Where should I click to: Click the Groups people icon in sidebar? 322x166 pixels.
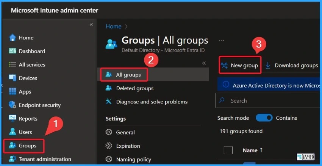pos(13,146)
